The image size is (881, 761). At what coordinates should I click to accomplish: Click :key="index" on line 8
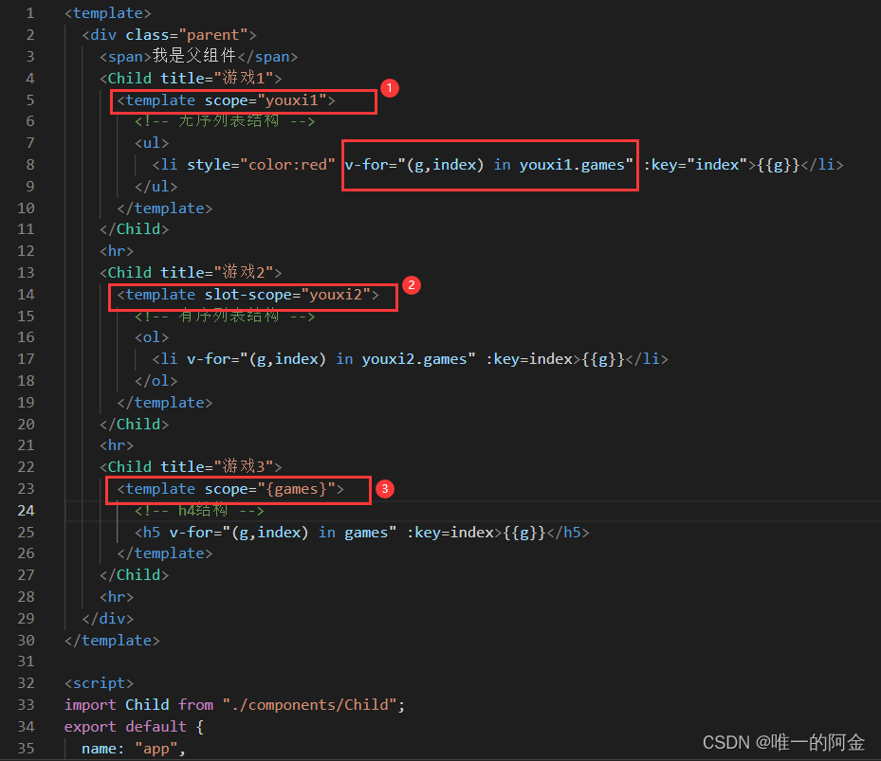tap(695, 165)
